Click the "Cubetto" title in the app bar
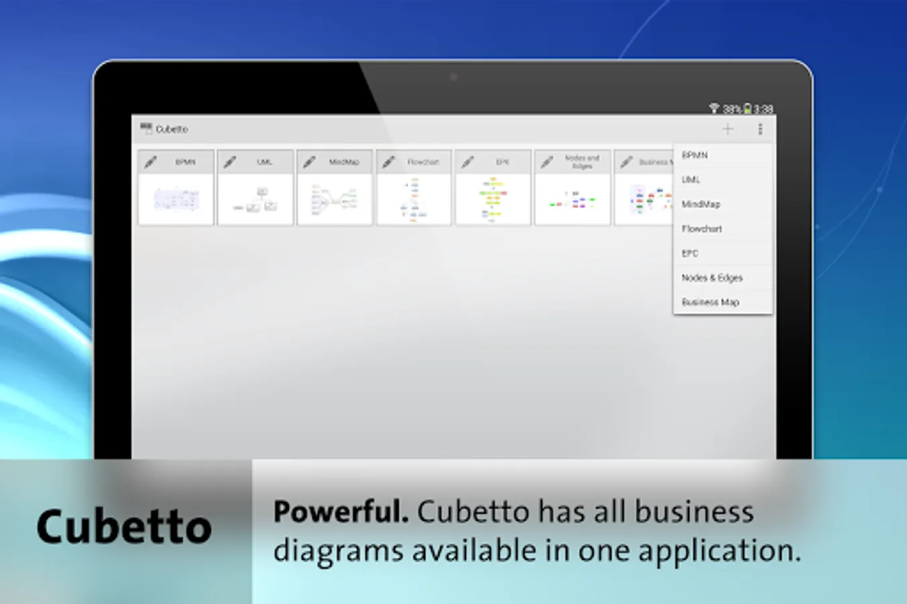This screenshot has height=604, width=907. pyautogui.click(x=172, y=129)
